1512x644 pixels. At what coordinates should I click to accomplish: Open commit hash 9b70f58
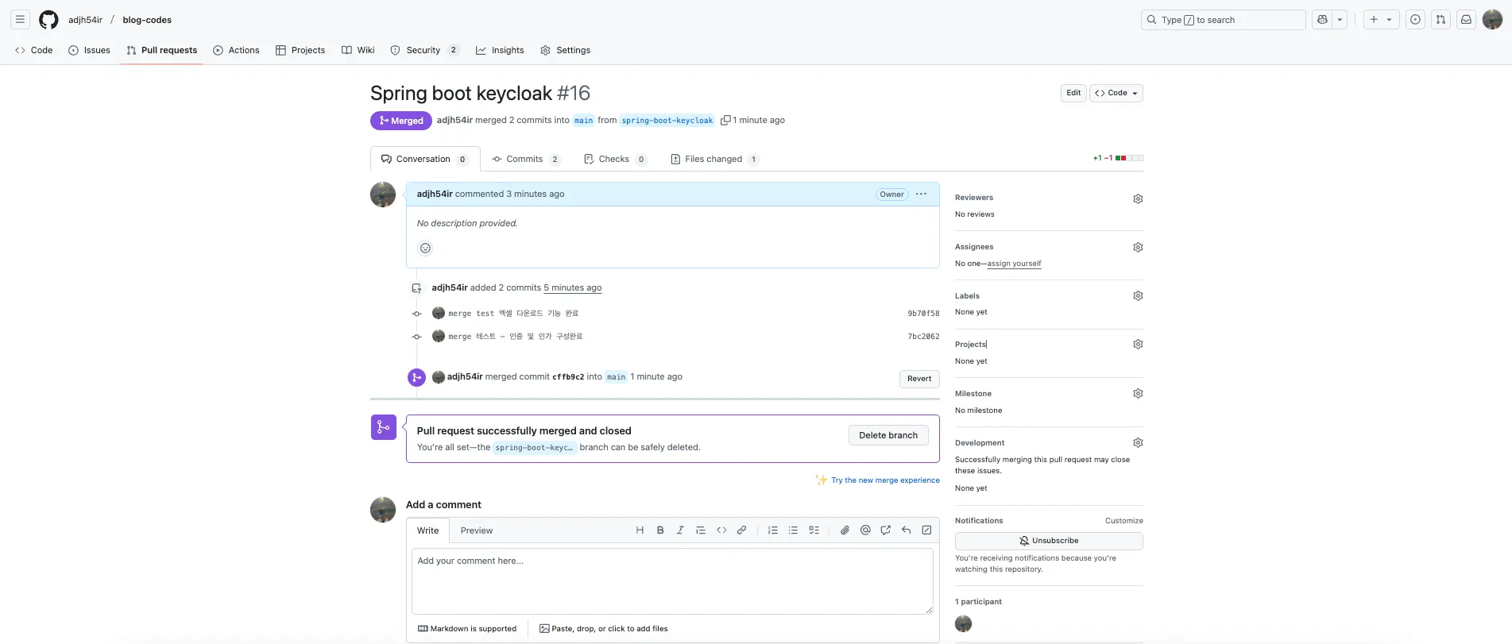click(x=923, y=314)
